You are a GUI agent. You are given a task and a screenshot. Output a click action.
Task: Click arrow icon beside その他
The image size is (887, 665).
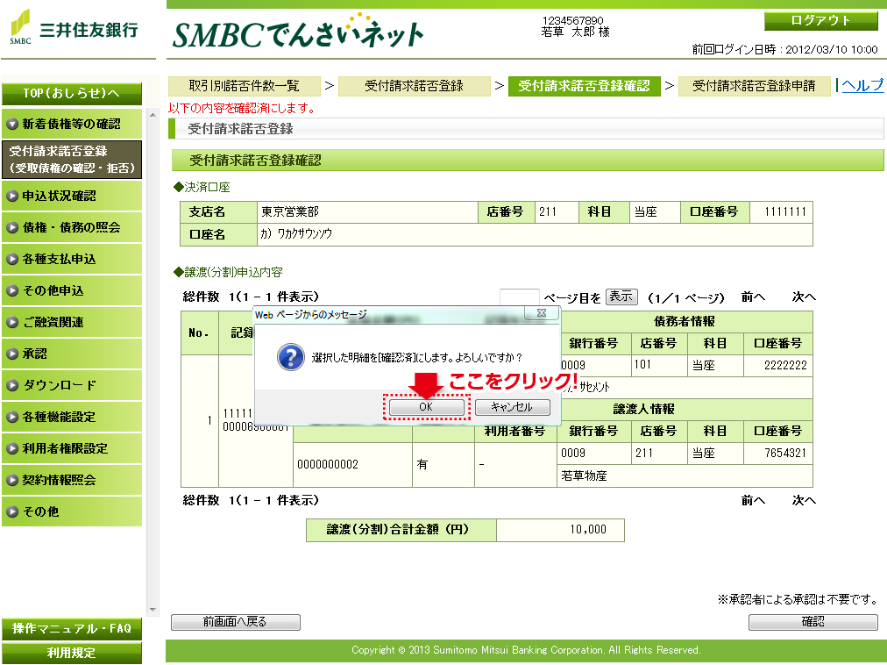coord(12,511)
